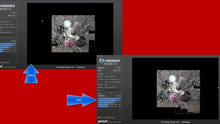This screenshot has width=220, height=124.
Task: Click the Info field in 32bit window
Action: pyautogui.click(x=112, y=90)
